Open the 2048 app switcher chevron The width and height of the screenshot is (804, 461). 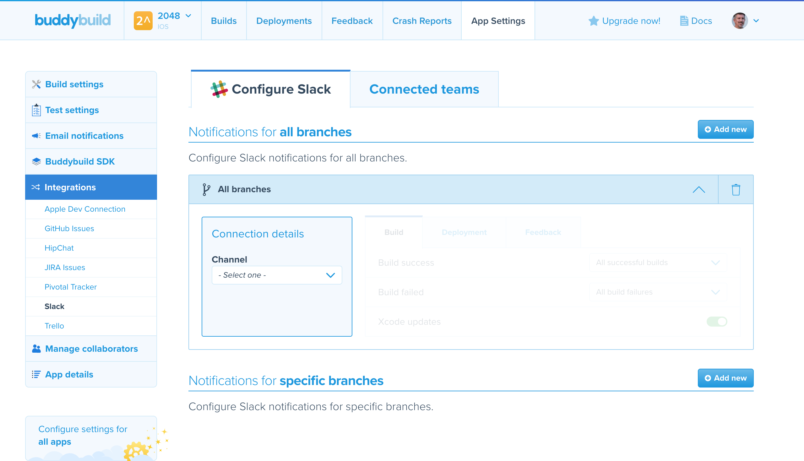[x=188, y=16]
